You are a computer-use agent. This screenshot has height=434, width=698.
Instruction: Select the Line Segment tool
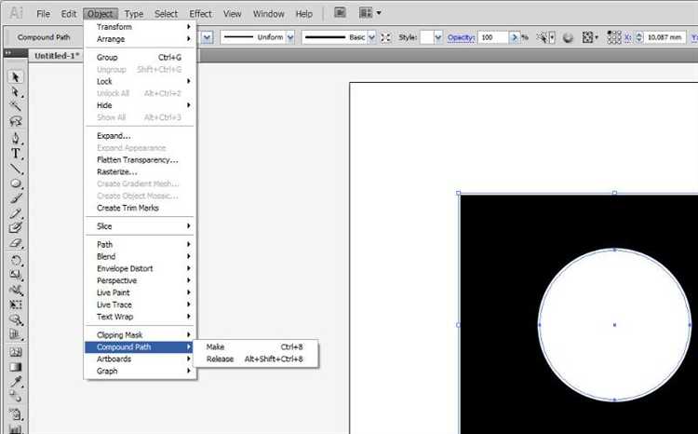15,169
